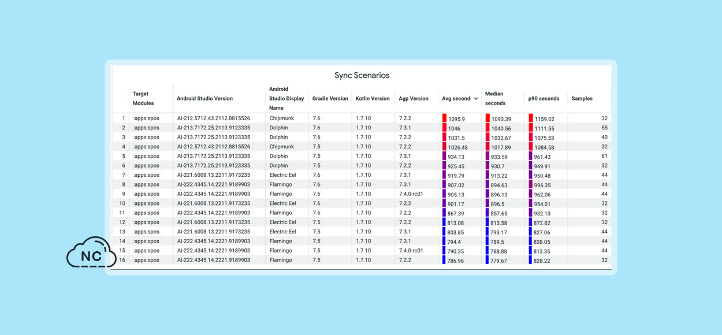Select the Samples value 55

click(x=604, y=128)
